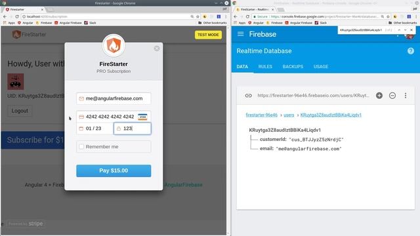Switch to the BACKUPS tab
Viewport: 420px width, 236px height.
(x=293, y=67)
